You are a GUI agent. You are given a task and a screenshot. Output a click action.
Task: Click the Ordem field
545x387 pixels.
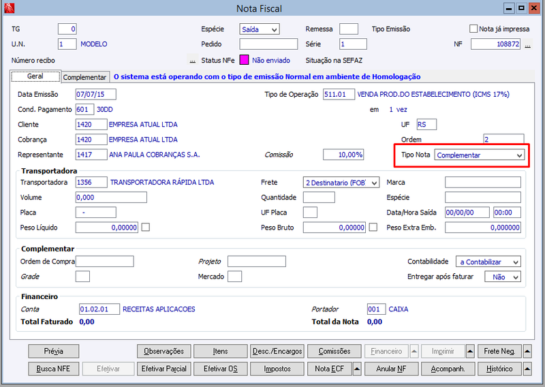503,139
